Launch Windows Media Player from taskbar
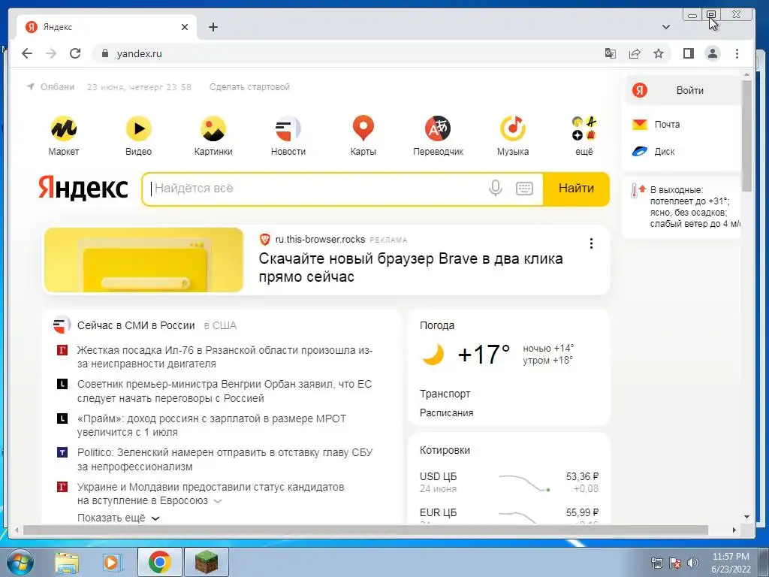 (111, 563)
